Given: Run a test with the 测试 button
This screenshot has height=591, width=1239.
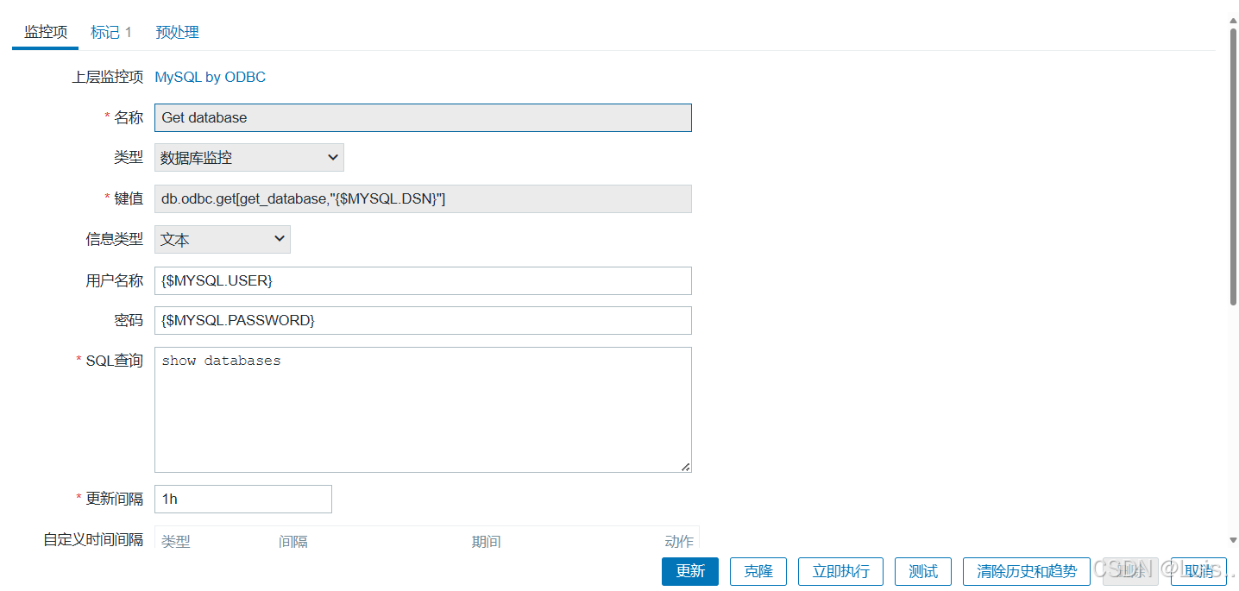Looking at the screenshot, I should pos(922,571).
